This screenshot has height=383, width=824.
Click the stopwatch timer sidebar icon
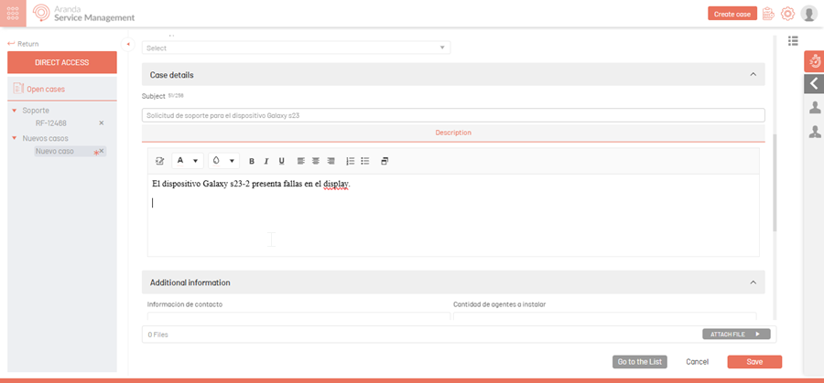coord(814,62)
